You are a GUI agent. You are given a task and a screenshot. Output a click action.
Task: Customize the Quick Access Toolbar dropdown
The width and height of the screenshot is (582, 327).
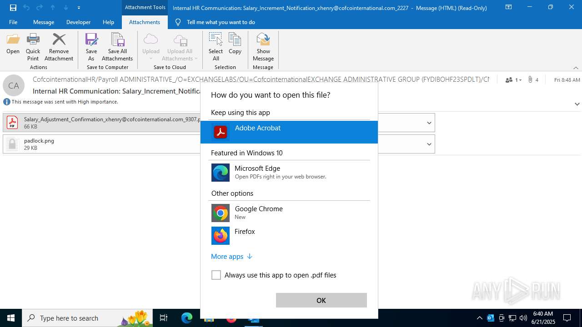click(79, 7)
